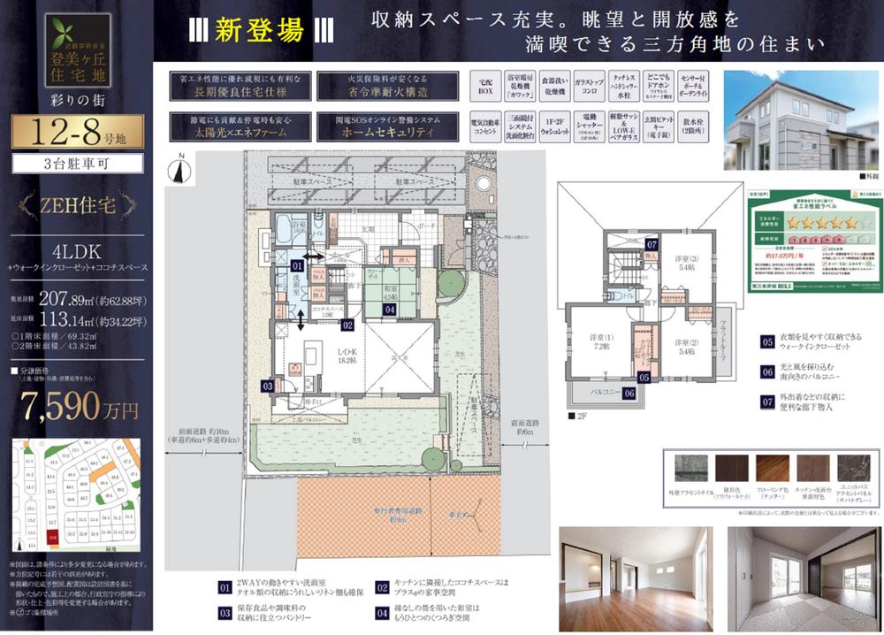The width and height of the screenshot is (884, 635).
Task: Open the tatami Japanese room photo
Action: pyautogui.click(x=804, y=579)
